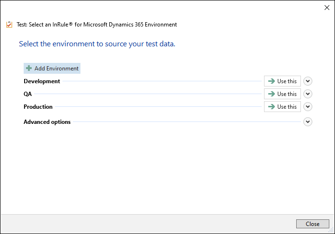
Task: Select the Production environment label
Action: click(38, 107)
